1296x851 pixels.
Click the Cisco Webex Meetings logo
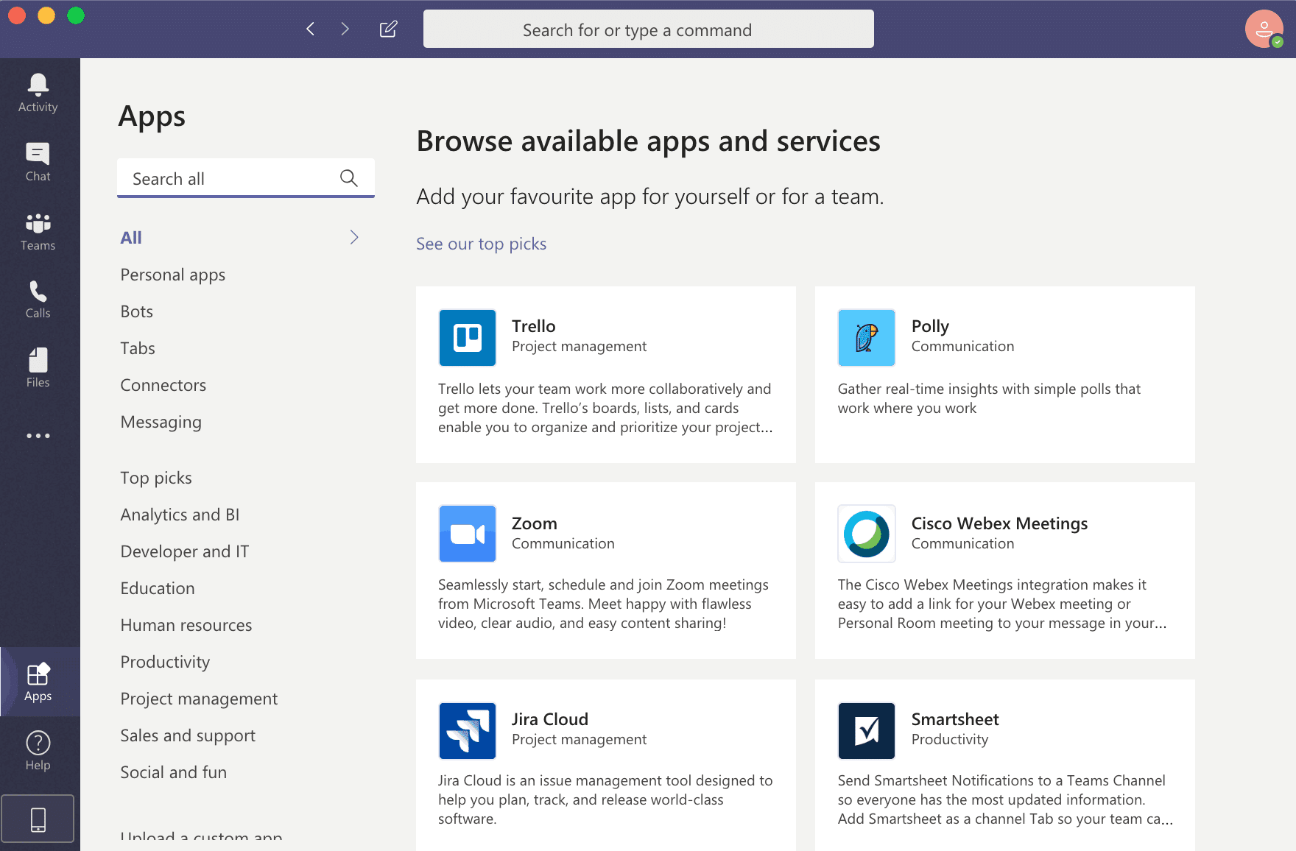pos(866,534)
